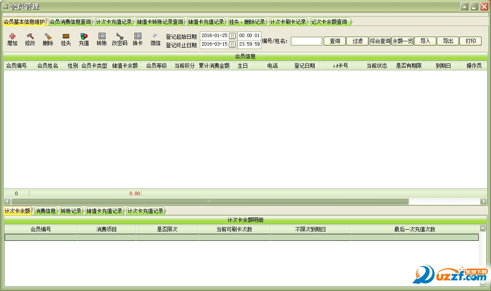Click the 改密码 change password icon
The width and height of the screenshot is (491, 291).
tap(120, 36)
